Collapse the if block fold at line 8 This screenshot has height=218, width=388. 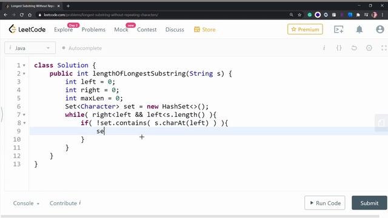pyautogui.click(x=24, y=123)
